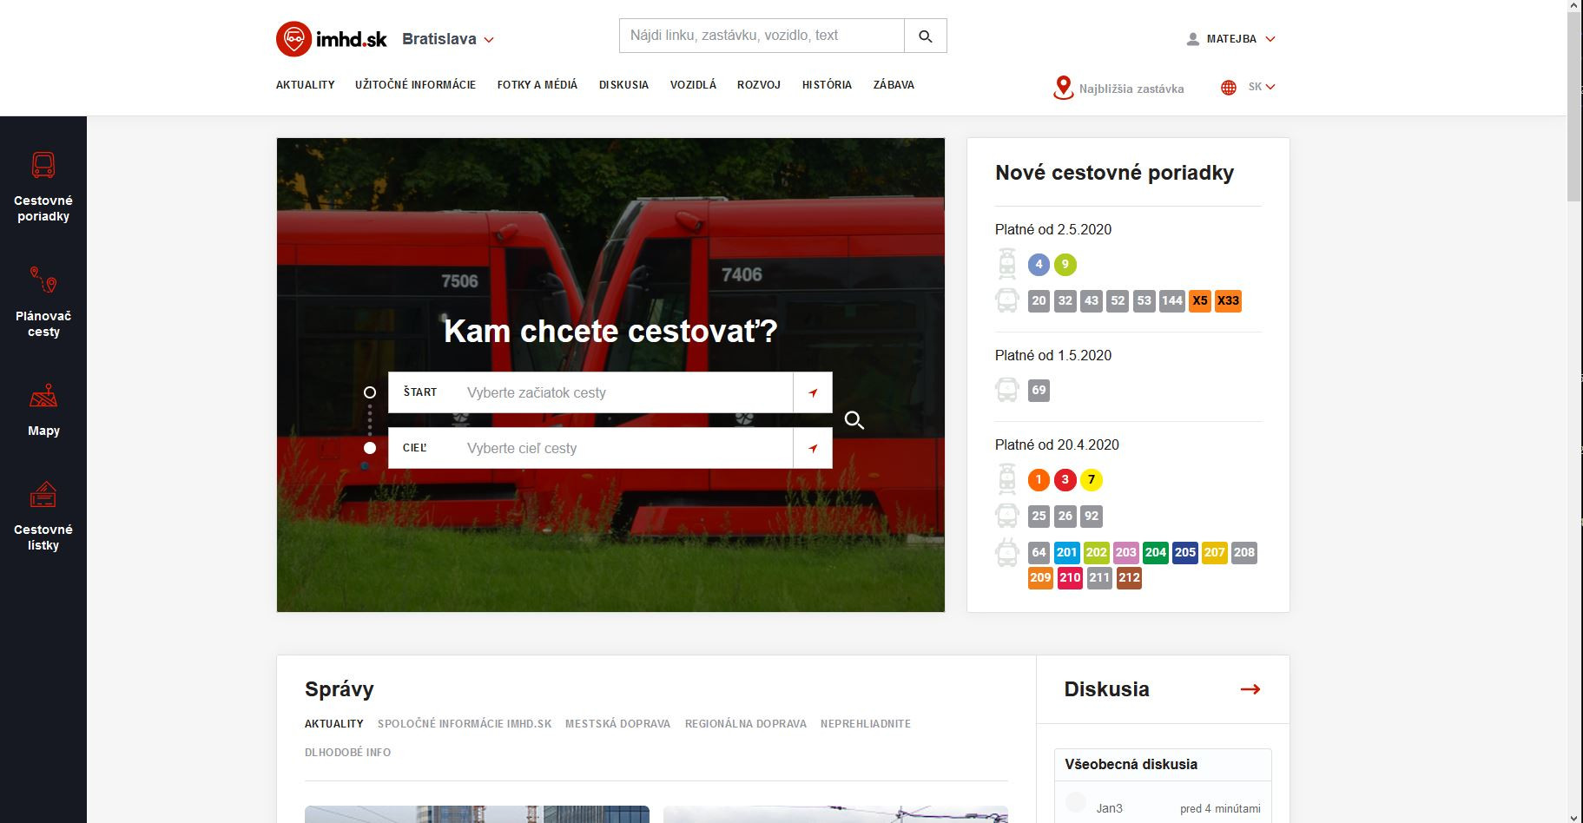Screen dimensions: 1583x823
Task: Open timetable for bus line X33
Action: point(1228,301)
